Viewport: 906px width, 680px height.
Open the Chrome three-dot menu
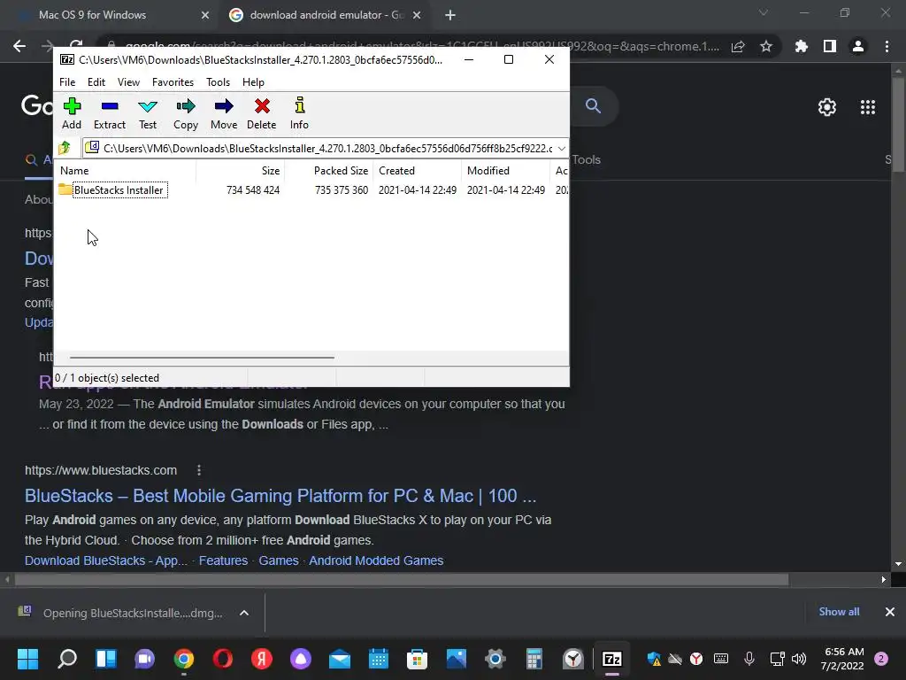click(x=887, y=46)
